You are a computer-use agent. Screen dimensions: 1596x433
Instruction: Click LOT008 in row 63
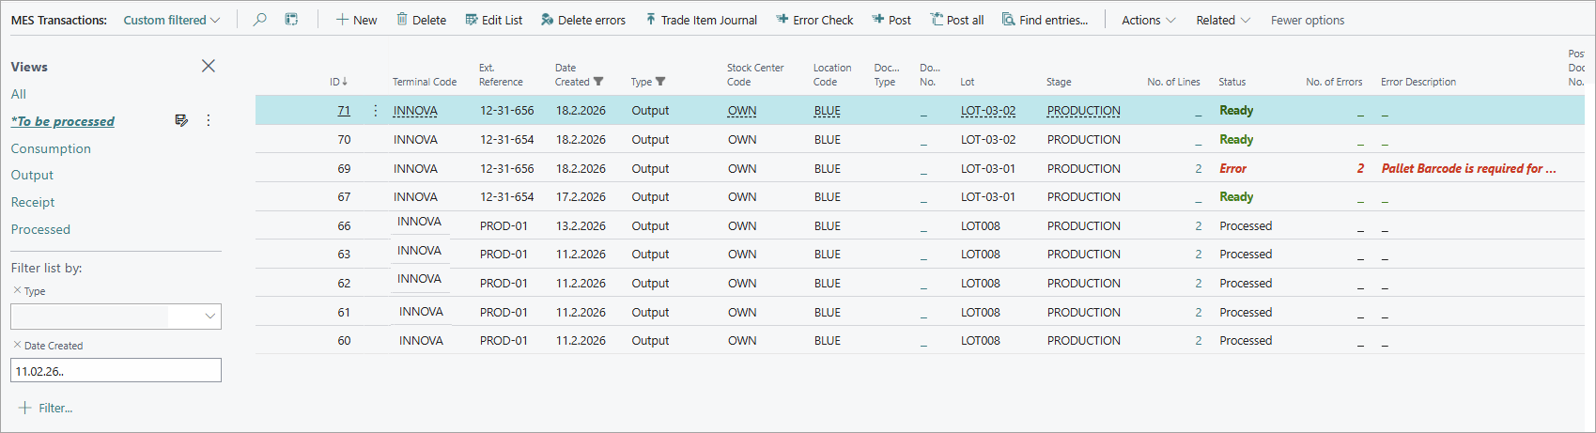(x=981, y=254)
